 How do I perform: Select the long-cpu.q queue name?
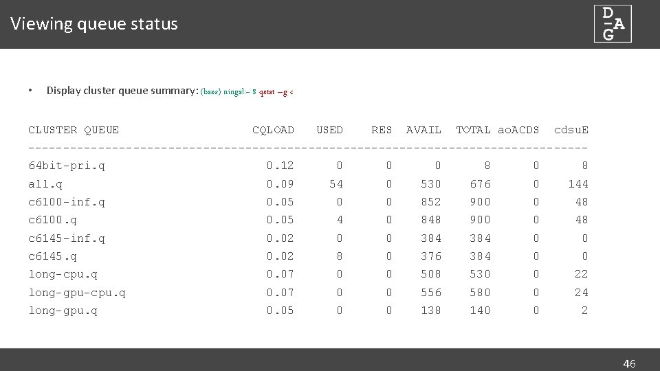click(63, 275)
